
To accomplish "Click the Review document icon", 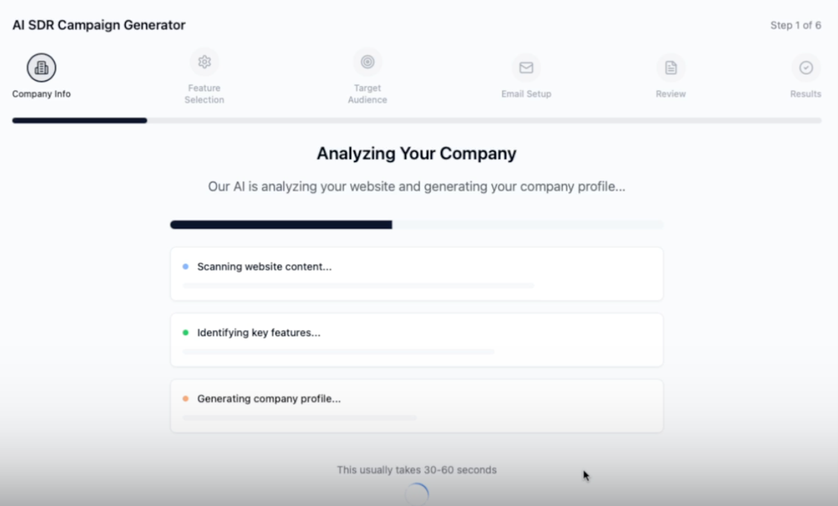I will coord(671,68).
